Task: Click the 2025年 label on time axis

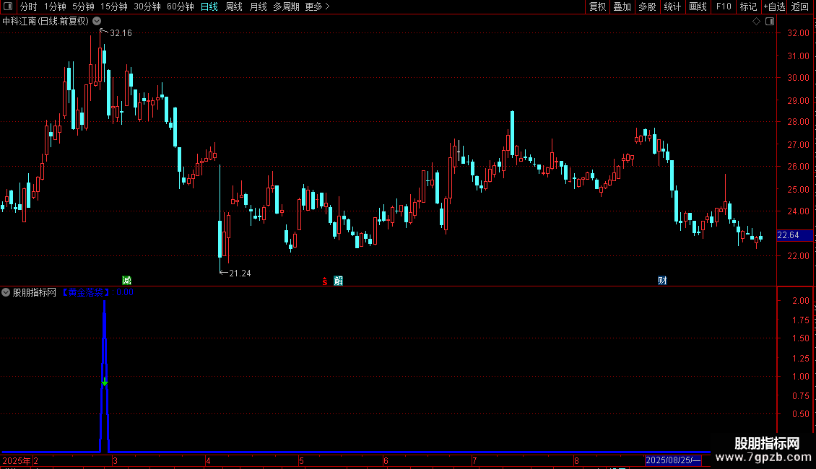Action: pos(17,460)
